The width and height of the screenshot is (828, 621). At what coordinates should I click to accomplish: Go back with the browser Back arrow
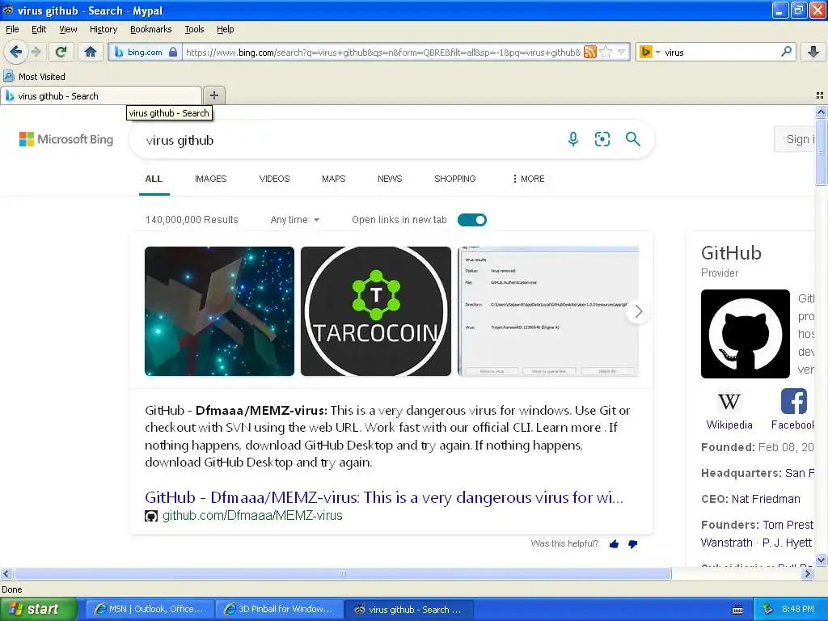(15, 52)
